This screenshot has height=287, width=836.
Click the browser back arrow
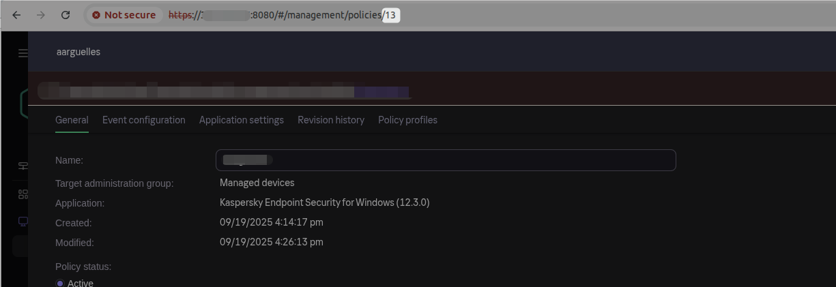point(16,14)
